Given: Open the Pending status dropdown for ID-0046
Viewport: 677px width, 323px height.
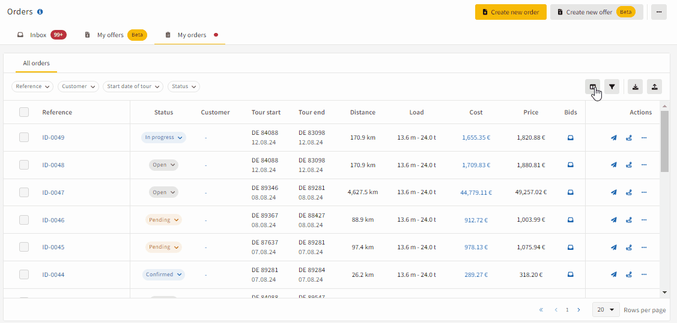Looking at the screenshot, I should pos(163,220).
